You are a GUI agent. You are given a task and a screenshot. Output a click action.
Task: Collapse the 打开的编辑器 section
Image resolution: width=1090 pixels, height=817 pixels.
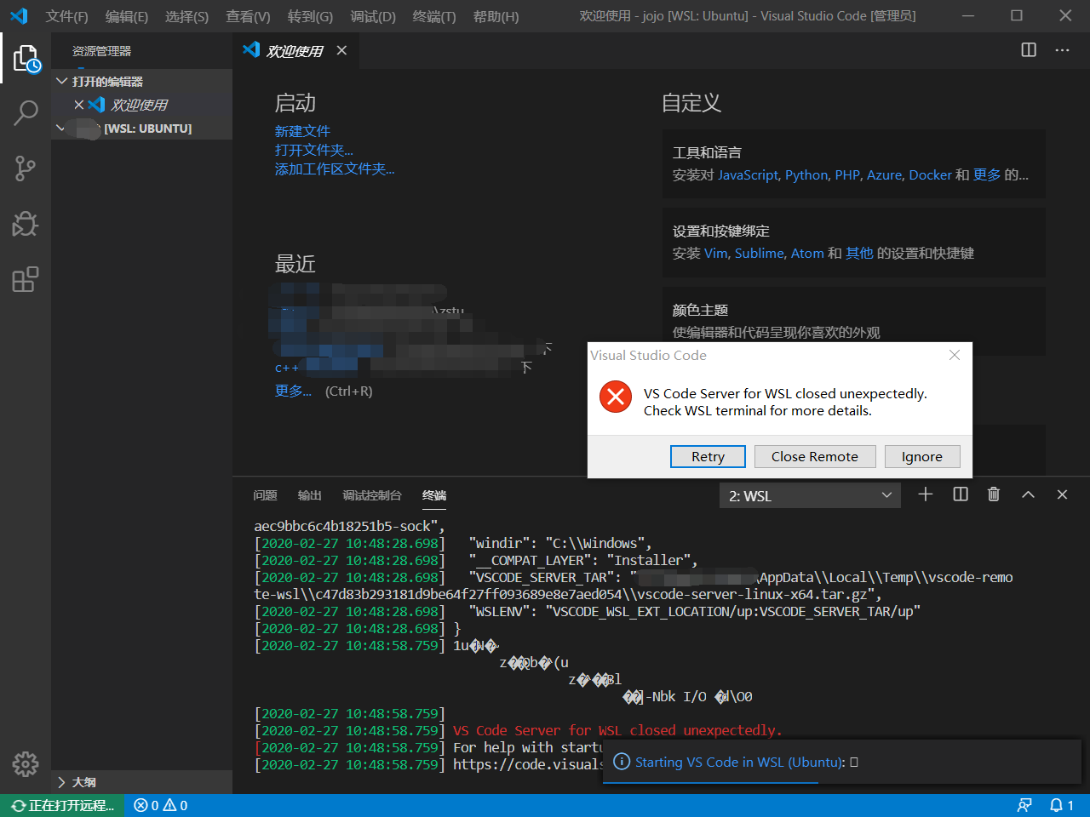point(141,81)
